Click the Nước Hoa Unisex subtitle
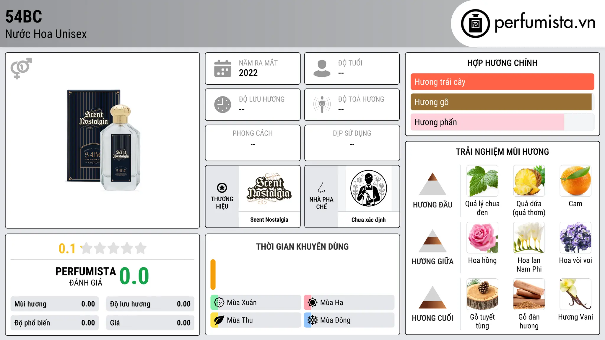The width and height of the screenshot is (605, 340). point(46,34)
